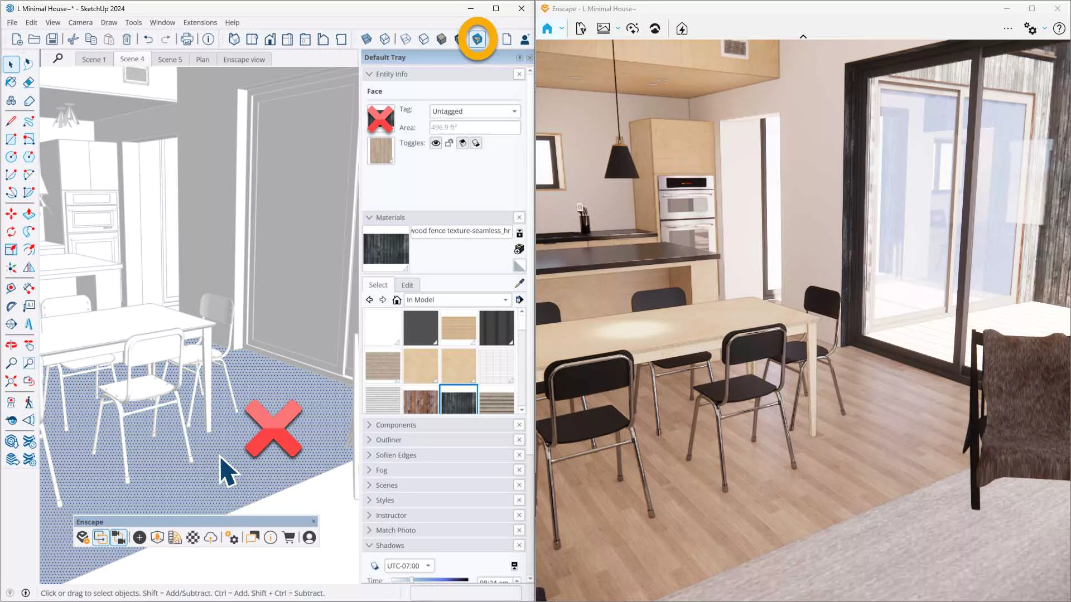Image resolution: width=1071 pixels, height=602 pixels.
Task: Click the Undo arrow icon
Action: 148,39
